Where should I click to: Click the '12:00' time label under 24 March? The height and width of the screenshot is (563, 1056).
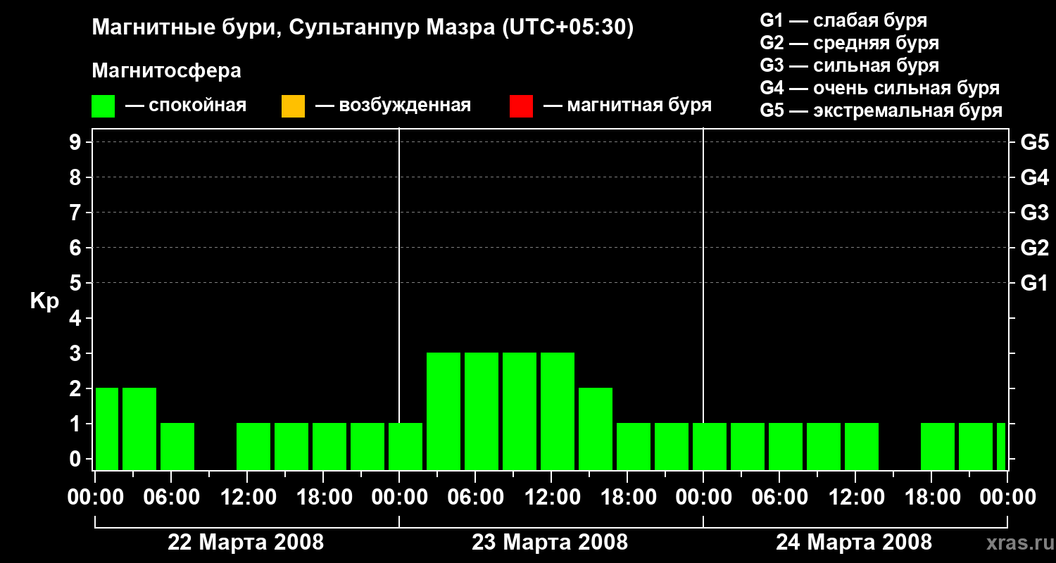[x=854, y=498]
